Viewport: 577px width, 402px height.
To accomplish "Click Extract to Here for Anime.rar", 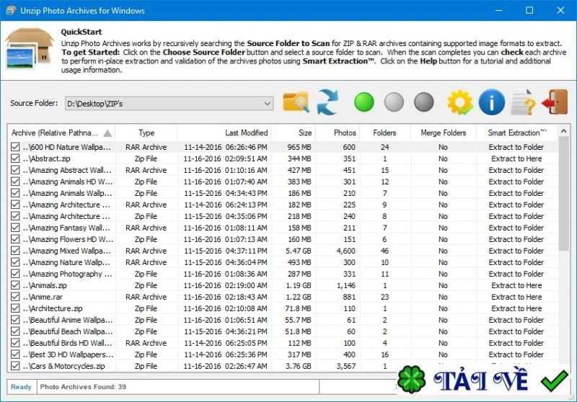I will (516, 297).
